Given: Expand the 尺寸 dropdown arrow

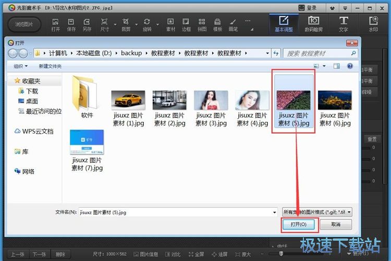Looking at the screenshot, I should 115,25.
